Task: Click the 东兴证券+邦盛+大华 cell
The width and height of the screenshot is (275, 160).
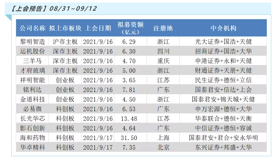Action: coord(223,147)
